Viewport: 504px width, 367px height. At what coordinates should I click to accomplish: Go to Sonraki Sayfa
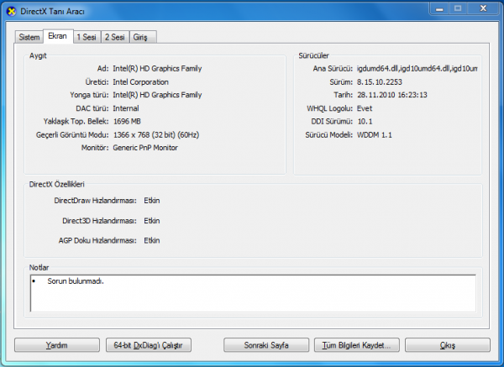point(266,345)
